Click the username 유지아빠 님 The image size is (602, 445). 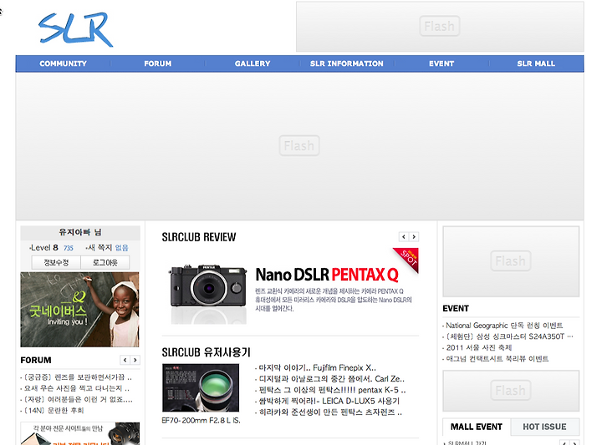[80, 232]
